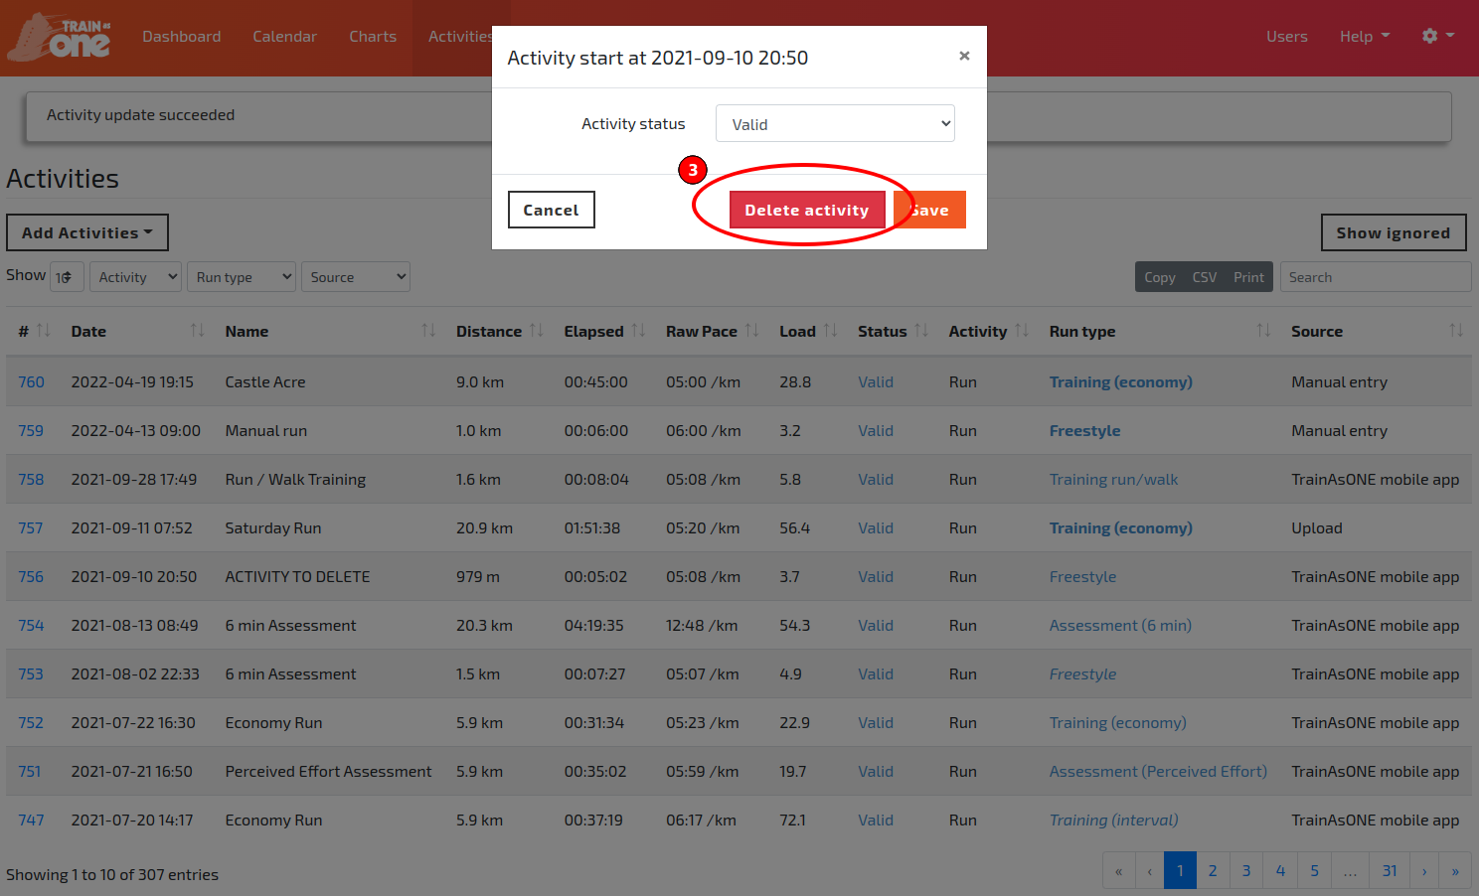Open the settings gear menu
1479x896 pixels.
[1437, 36]
